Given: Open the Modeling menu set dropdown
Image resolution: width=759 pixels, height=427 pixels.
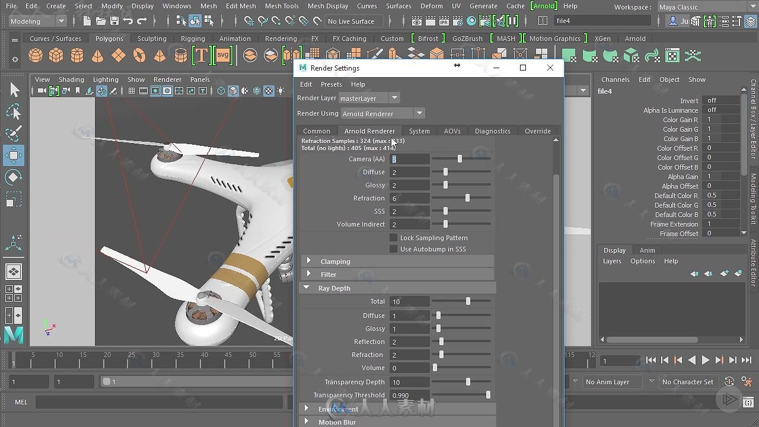Looking at the screenshot, I should click(38, 21).
